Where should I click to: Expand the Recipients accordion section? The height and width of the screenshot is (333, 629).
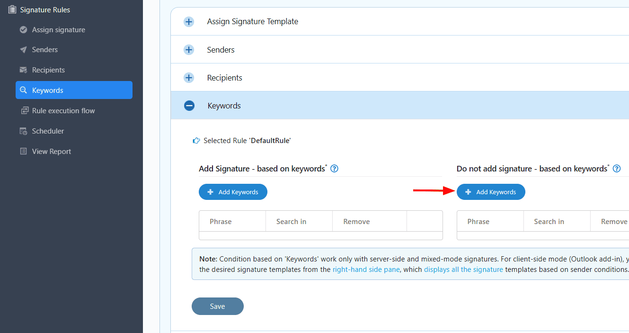coord(189,78)
